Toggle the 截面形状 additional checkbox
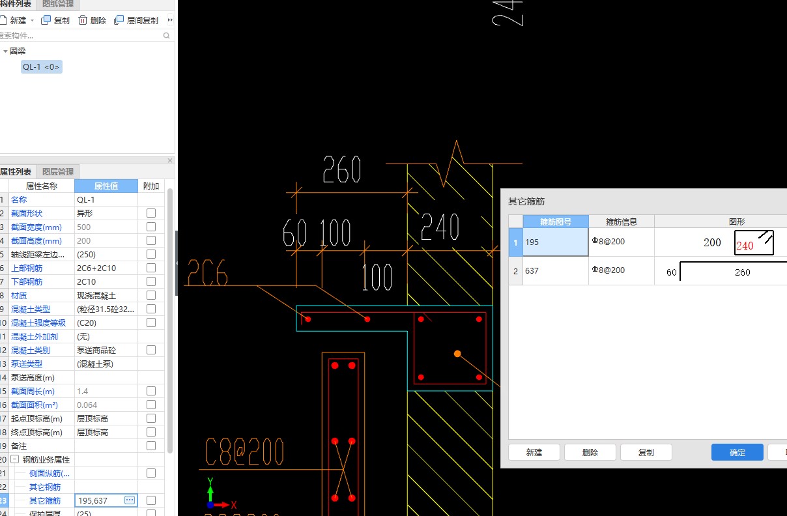787x516 pixels. 151,213
